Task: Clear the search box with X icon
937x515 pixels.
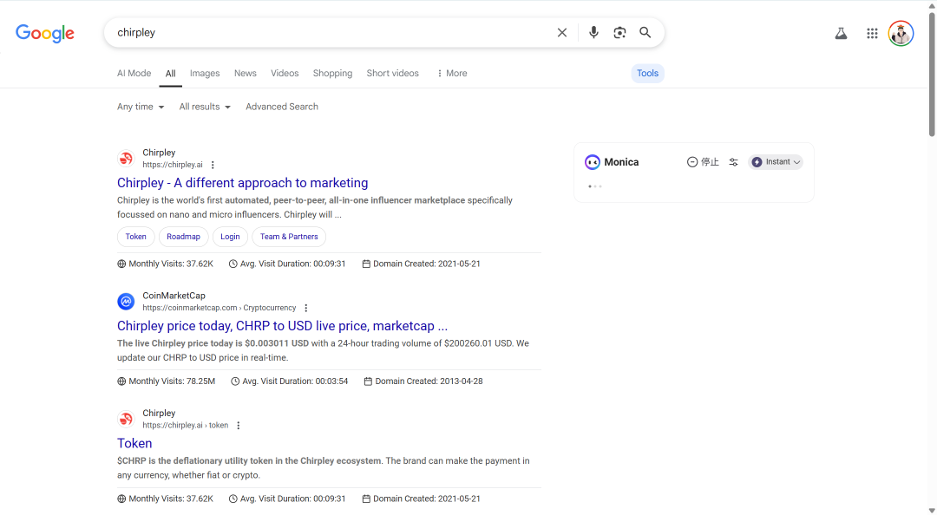Action: tap(561, 33)
